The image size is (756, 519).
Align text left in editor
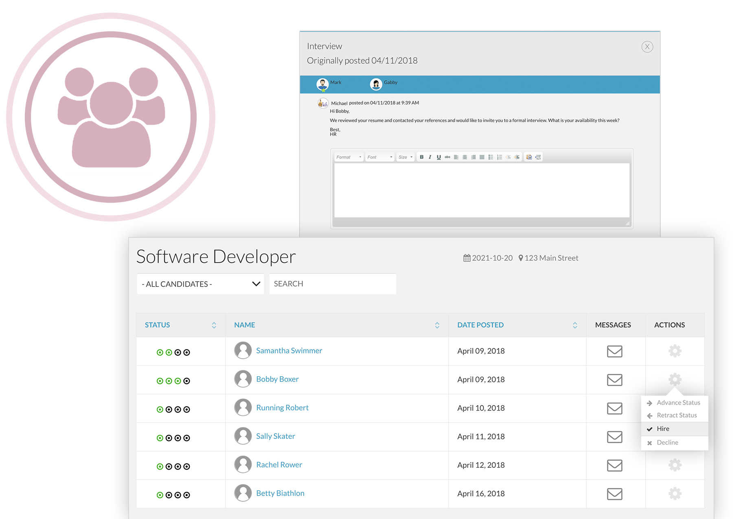pyautogui.click(x=456, y=157)
